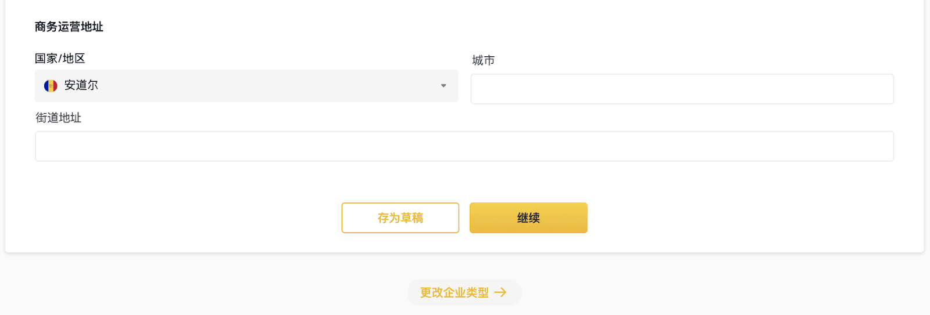The width and height of the screenshot is (930, 315).
Task: Click the 城市 field label
Action: (x=484, y=60)
